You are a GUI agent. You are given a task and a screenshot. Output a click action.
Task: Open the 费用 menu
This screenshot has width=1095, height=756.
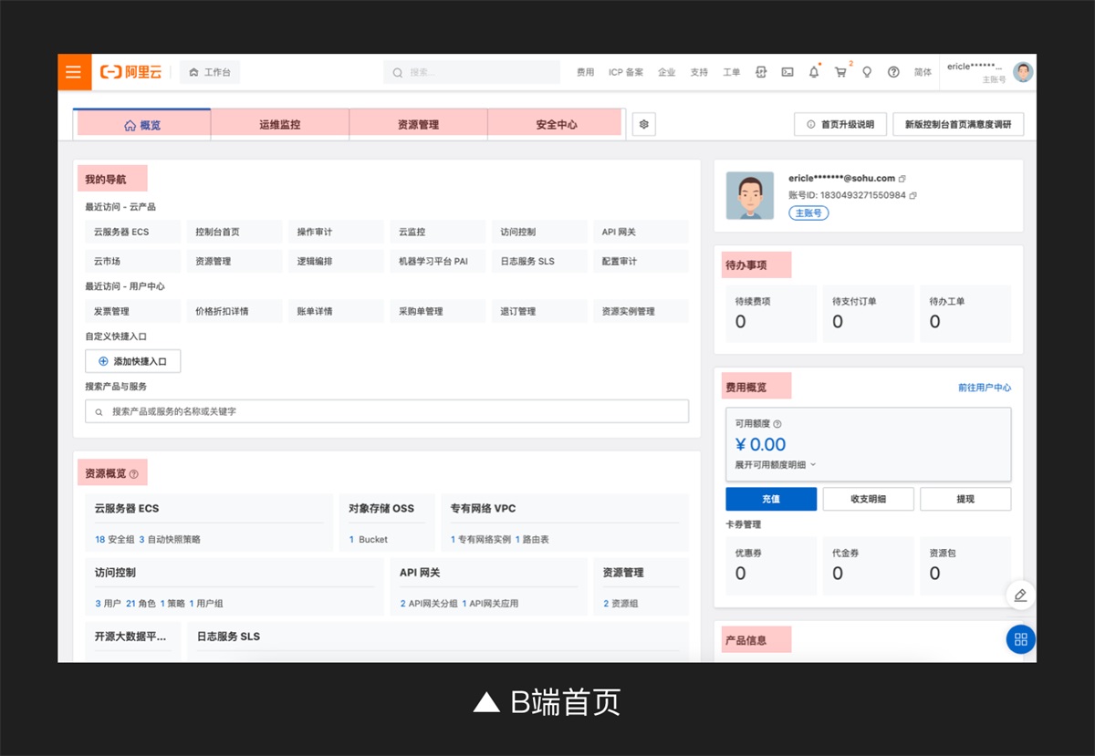585,72
